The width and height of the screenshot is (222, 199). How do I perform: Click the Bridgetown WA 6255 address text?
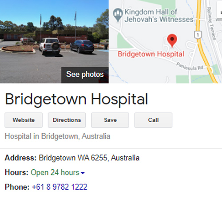[89, 158]
